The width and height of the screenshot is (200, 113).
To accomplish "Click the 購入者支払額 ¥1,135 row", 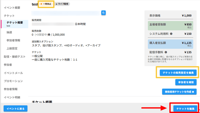I will tap(170, 44).
